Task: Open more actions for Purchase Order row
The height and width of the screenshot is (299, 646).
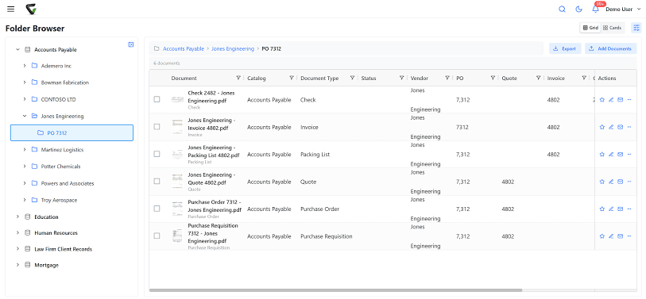Action: pos(629,209)
